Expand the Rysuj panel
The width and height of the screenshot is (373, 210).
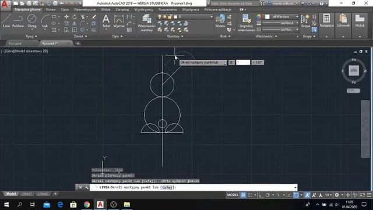(x=31, y=36)
